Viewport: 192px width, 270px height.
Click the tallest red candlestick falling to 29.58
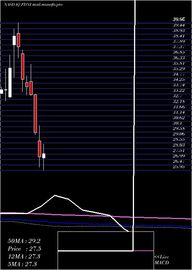(x=35, y=113)
